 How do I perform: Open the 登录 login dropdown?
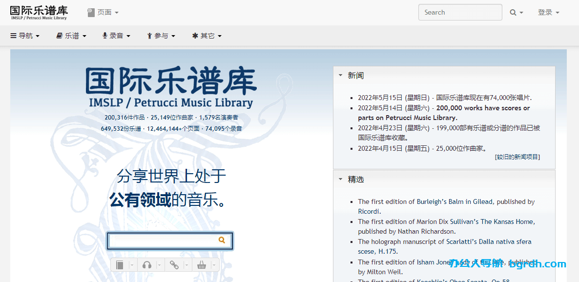548,13
